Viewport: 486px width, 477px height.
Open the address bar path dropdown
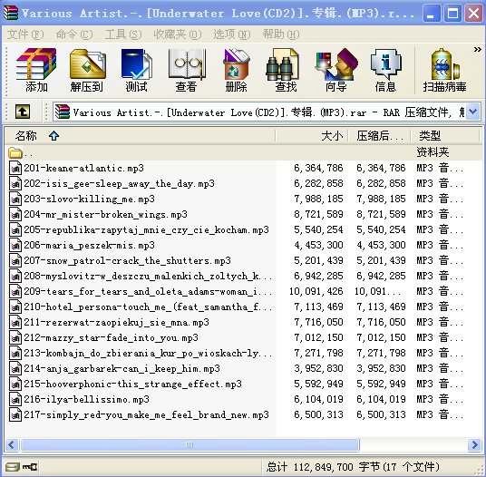pos(473,112)
